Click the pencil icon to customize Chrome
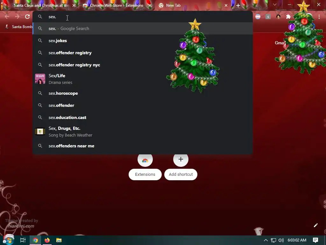This screenshot has height=245, width=326. [x=315, y=225]
